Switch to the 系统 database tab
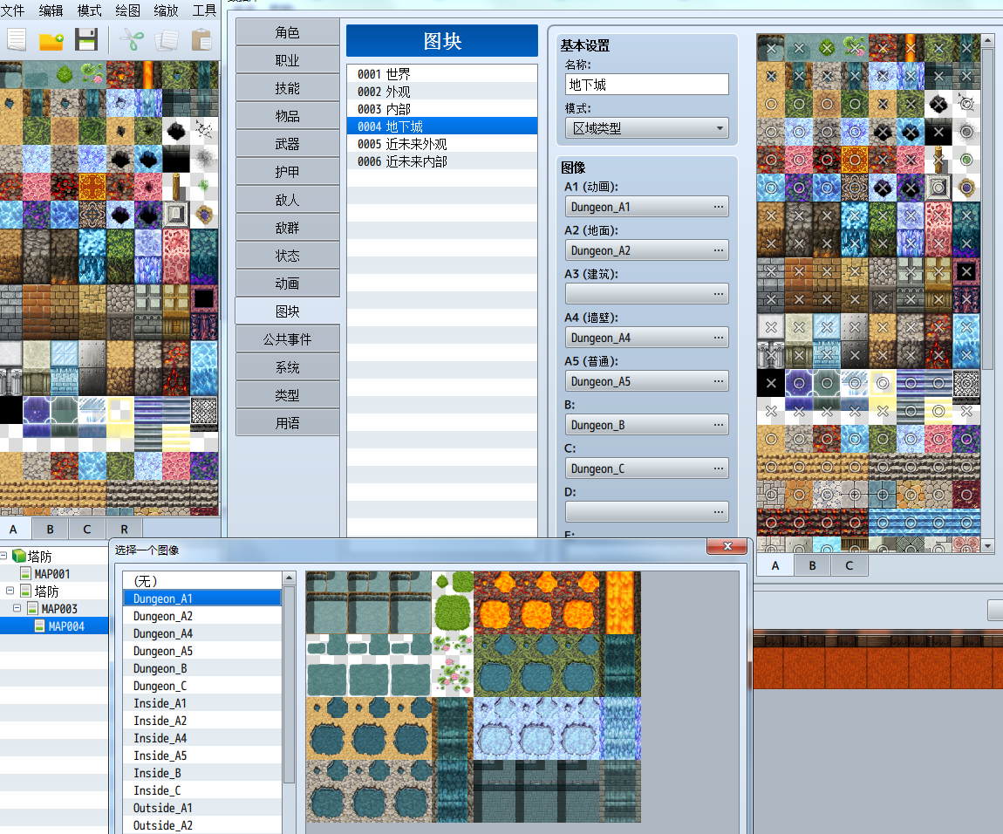Screen dimensions: 1003x834 [x=287, y=366]
